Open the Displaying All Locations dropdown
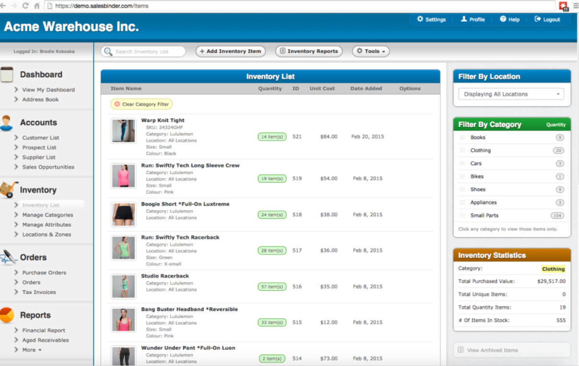Image resolution: width=579 pixels, height=366 pixels. pyautogui.click(x=511, y=94)
